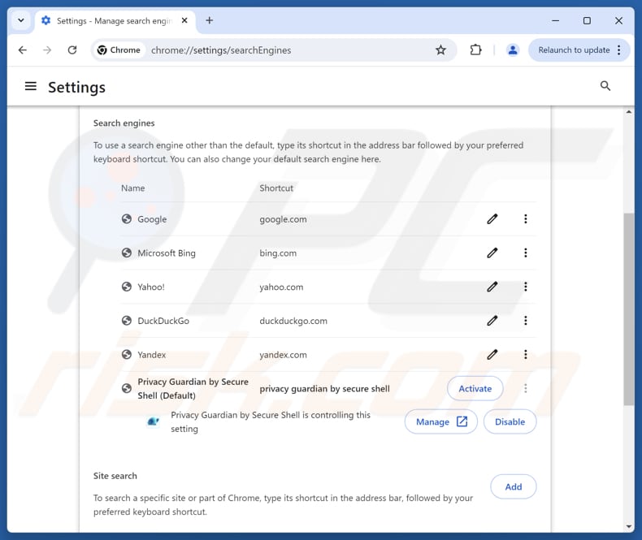Click the Site search heading
The image size is (642, 540).
click(115, 476)
